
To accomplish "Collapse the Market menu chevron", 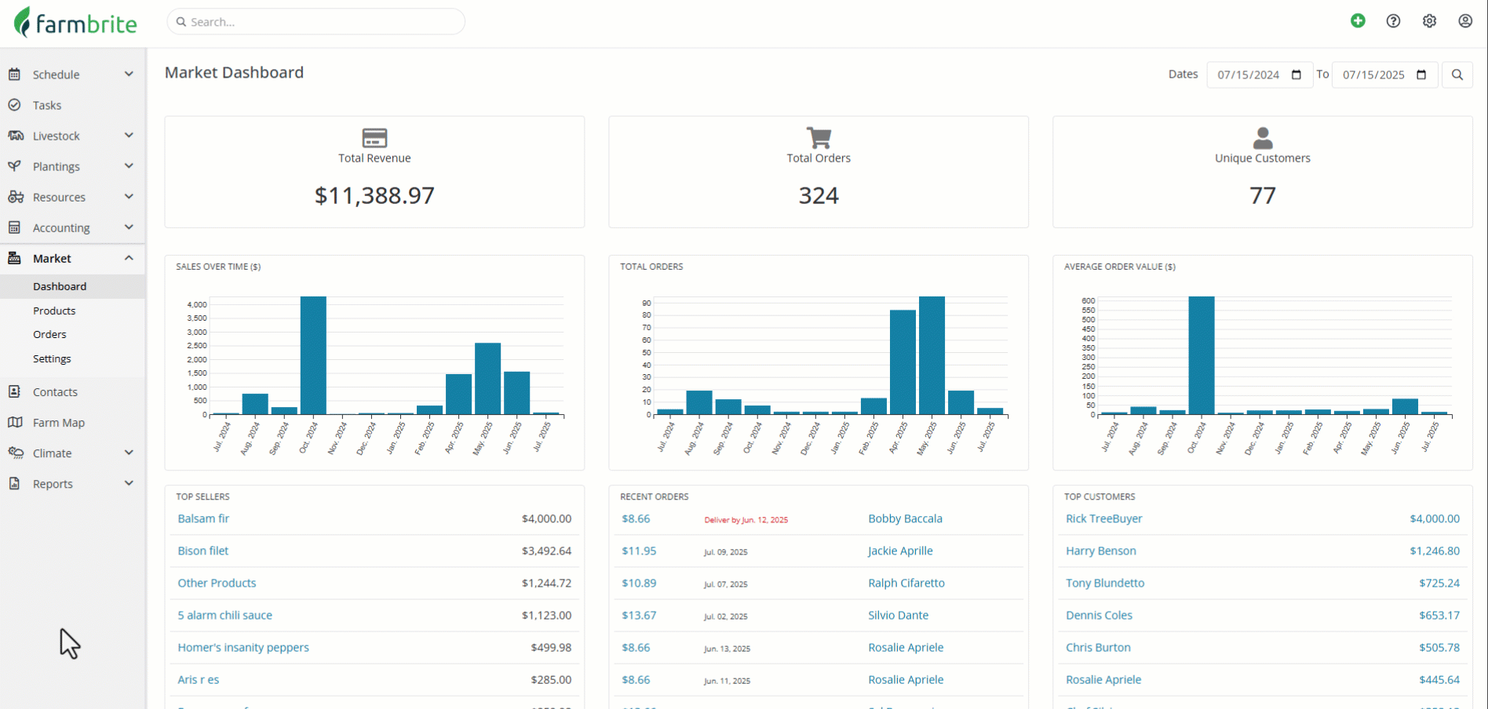I will (129, 257).
